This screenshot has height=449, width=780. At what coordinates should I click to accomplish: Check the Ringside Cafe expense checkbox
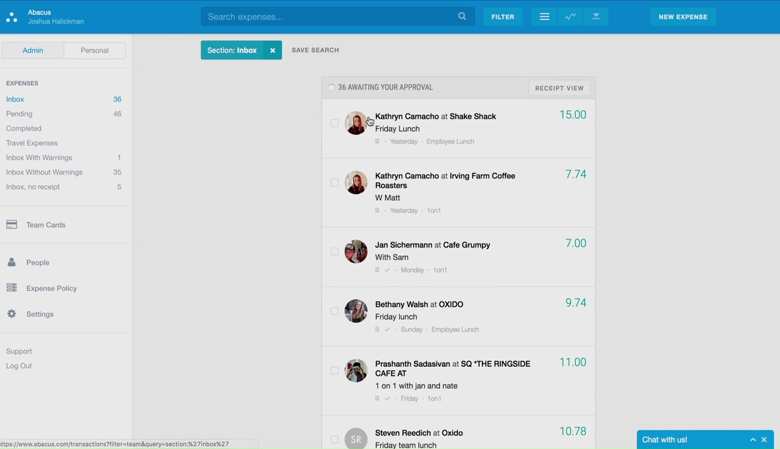tap(335, 371)
